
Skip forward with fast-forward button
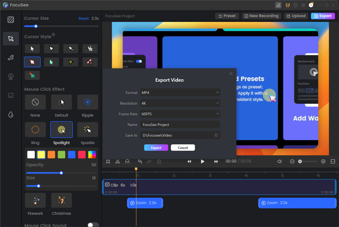216,161
